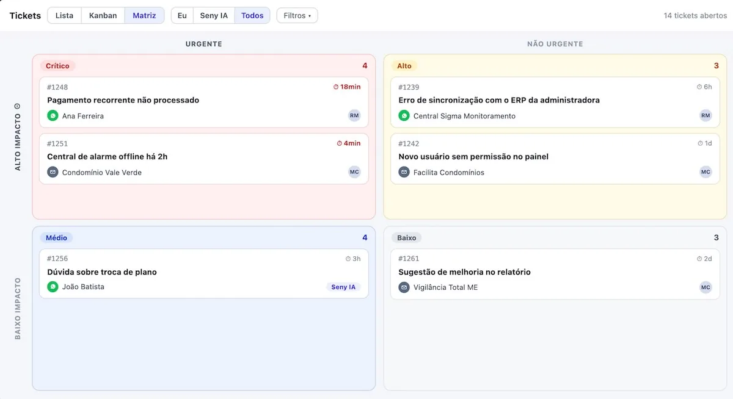733x399 pixels.
Task: Click the Crítico priority badge
Action: coord(58,66)
